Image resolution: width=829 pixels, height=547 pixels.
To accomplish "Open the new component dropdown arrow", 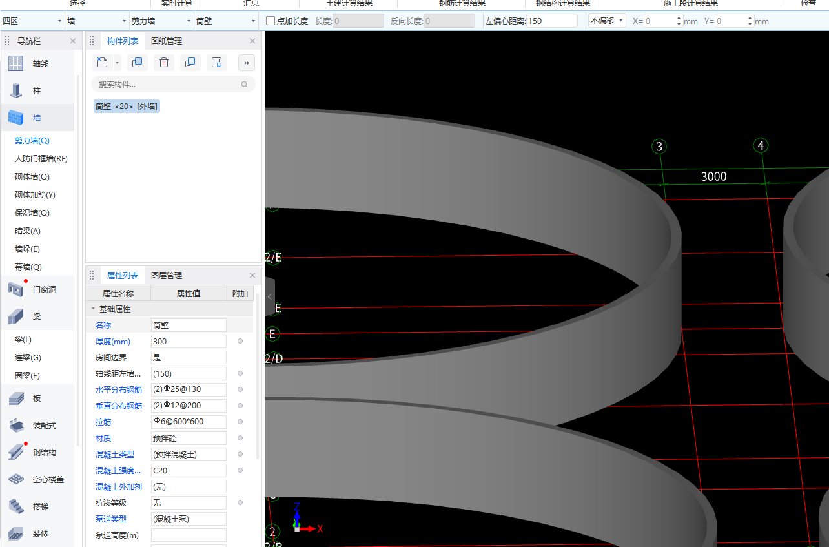I will point(117,63).
